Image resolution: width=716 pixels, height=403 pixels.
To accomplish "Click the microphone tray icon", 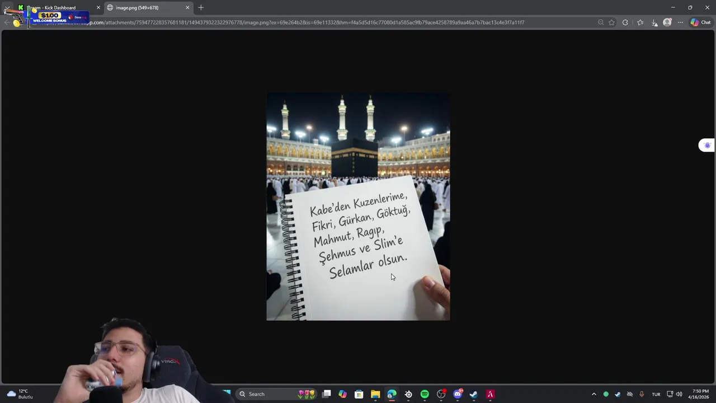I will (642, 394).
